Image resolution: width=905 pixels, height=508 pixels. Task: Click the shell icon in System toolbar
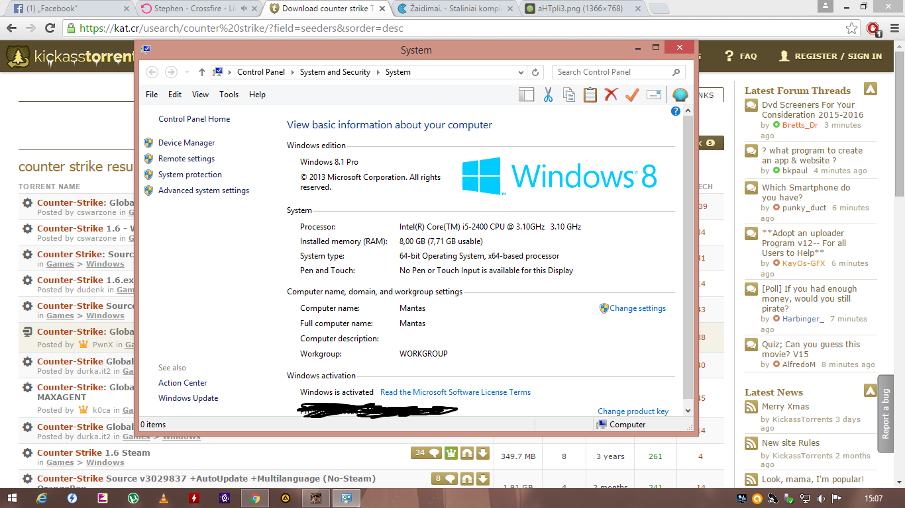680,95
